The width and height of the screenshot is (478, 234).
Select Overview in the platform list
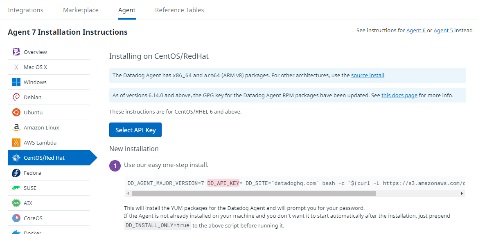48,52
